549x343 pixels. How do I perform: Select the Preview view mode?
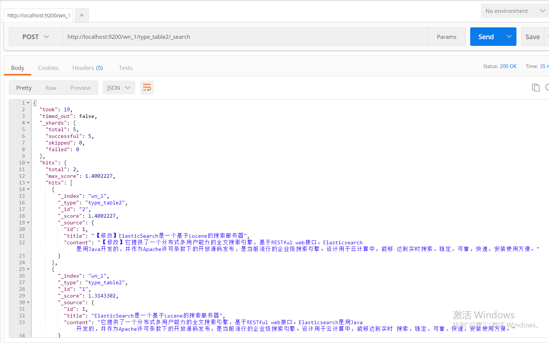(80, 88)
